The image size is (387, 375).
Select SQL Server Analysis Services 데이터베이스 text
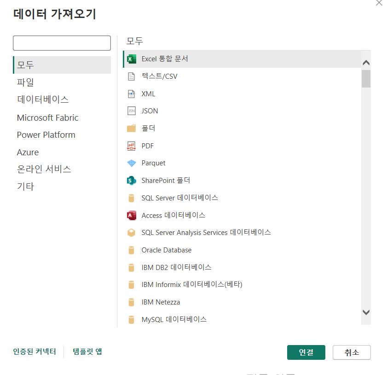point(206,233)
